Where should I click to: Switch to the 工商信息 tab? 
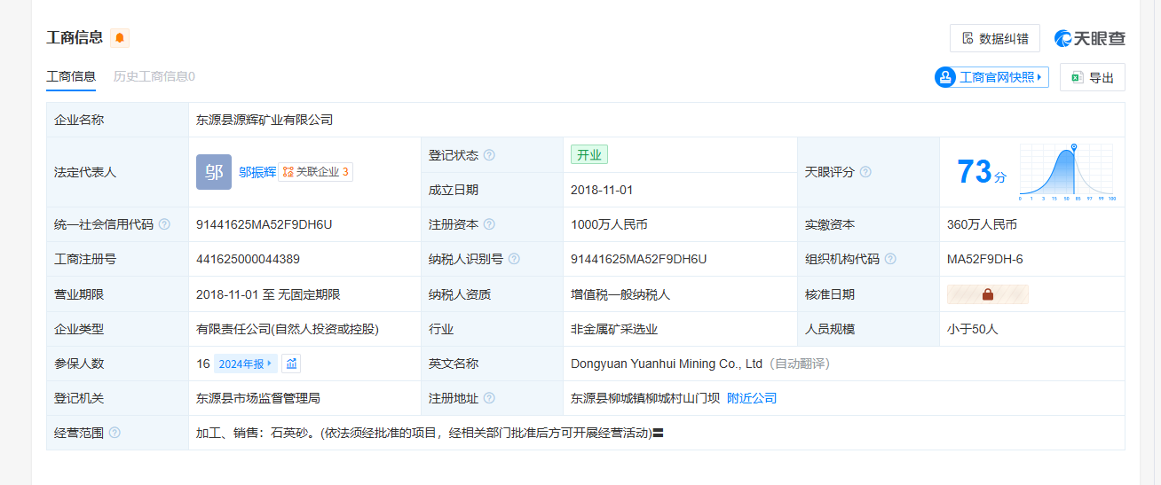[71, 76]
